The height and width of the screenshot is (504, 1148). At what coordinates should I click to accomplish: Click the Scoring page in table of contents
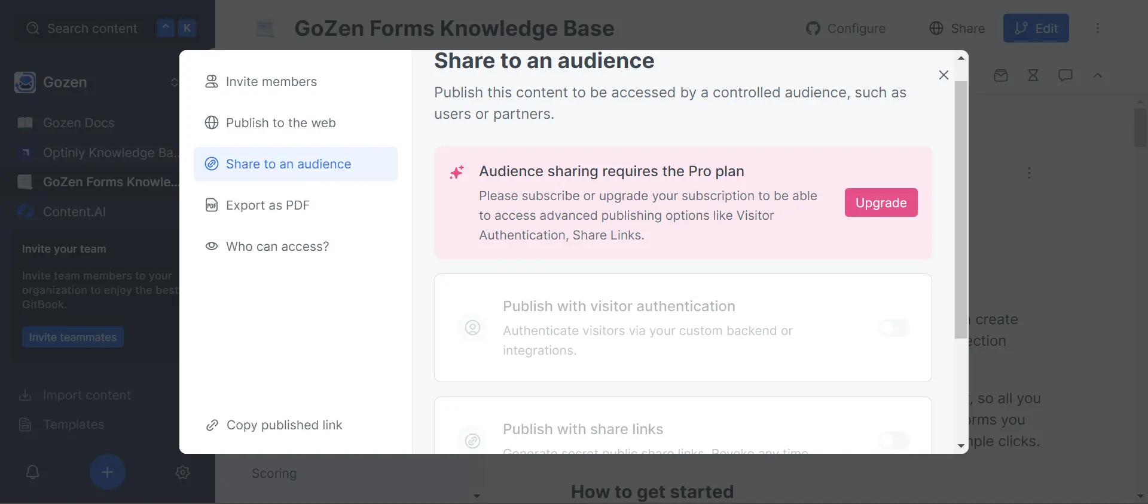pos(274,474)
